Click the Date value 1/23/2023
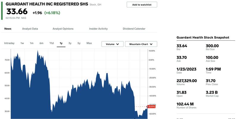The height and width of the screenshot is (119, 238). coord(187,69)
